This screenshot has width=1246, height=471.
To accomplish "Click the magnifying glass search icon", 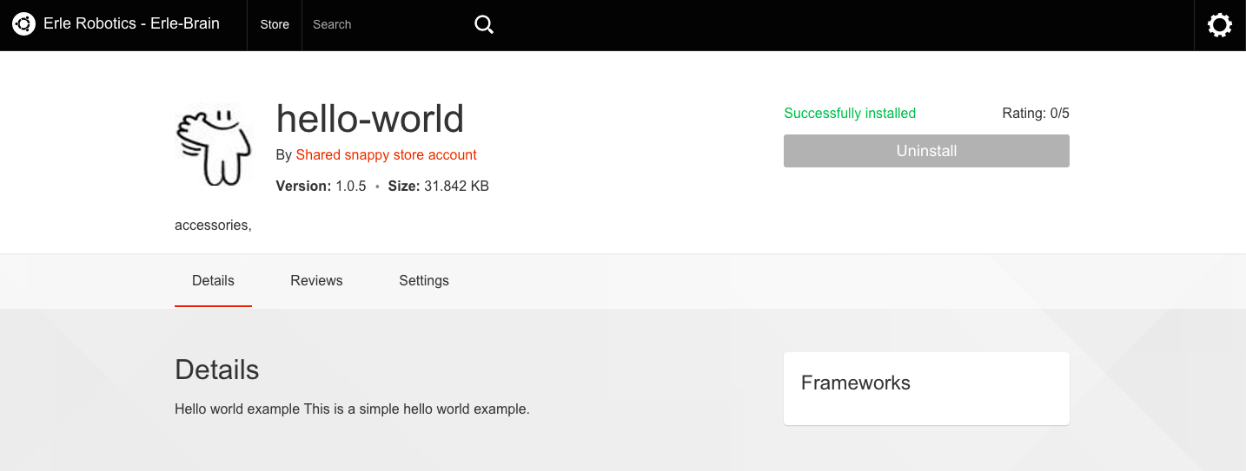I will (x=484, y=25).
